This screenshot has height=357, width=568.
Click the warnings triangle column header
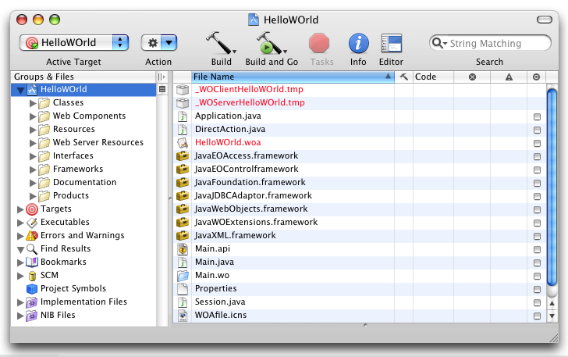tap(509, 77)
